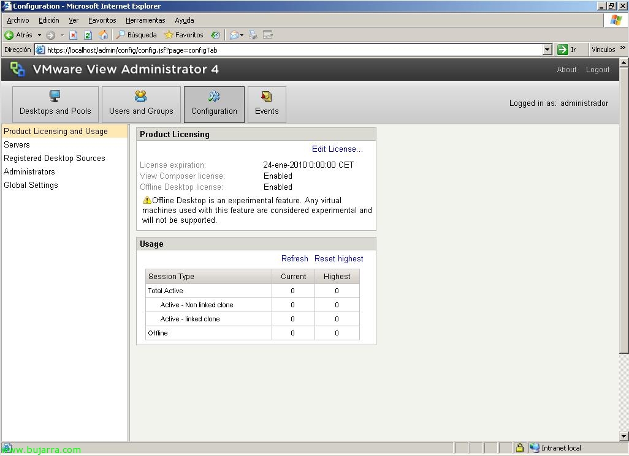Click the green Ir go arrow
Screen dimensions: 629x456
click(x=562, y=49)
